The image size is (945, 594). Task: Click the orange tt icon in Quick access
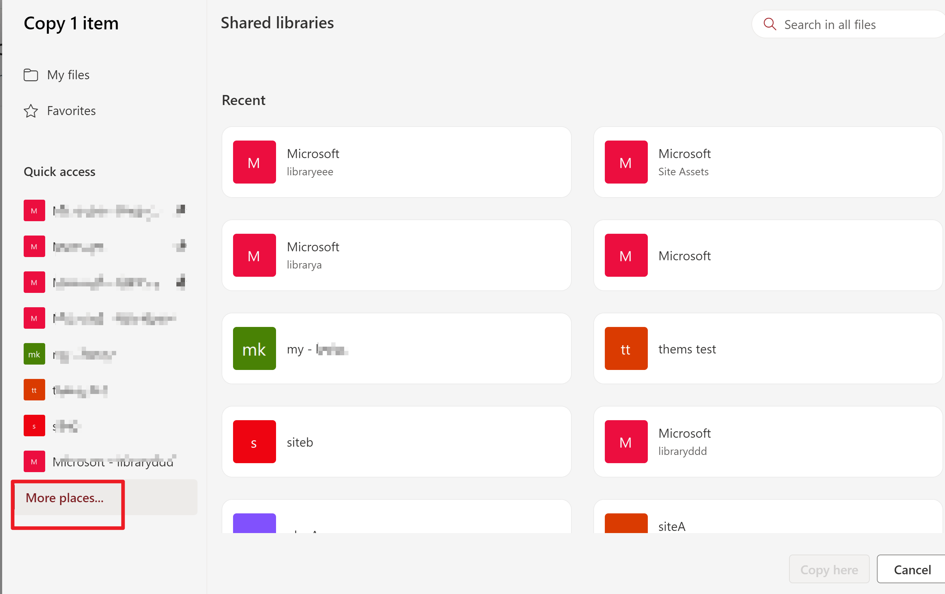click(x=34, y=390)
